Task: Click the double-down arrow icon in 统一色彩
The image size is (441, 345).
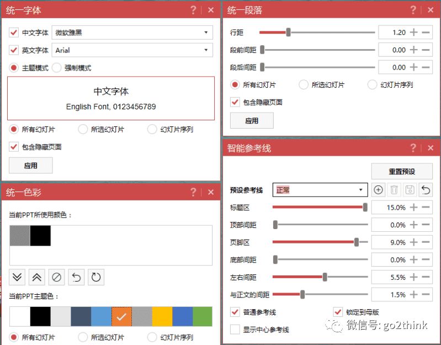Action: [17, 277]
